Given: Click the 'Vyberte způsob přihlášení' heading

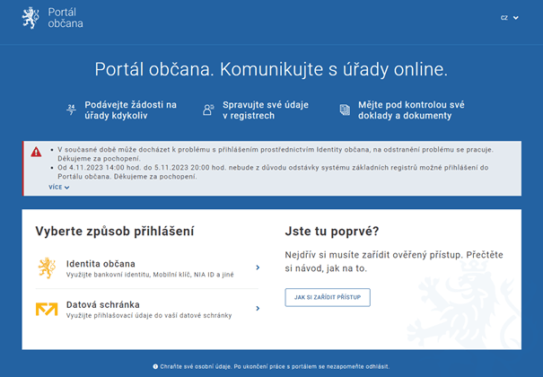Looking at the screenshot, I should pos(115,232).
